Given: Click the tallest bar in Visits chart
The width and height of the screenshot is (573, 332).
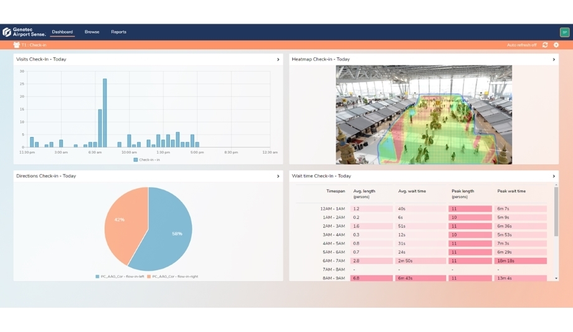Looking at the screenshot, I should pyautogui.click(x=105, y=113).
